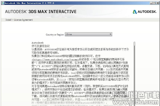
Task: Close the 3ds Max Interactive installer
Action: pos(158,3)
